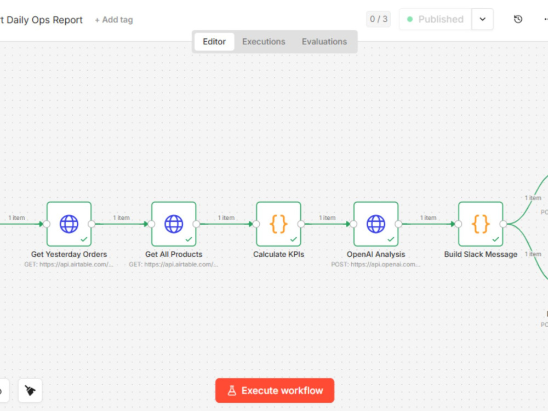
Task: Click '1 item' label before Calculate KPIs
Action: click(x=226, y=218)
